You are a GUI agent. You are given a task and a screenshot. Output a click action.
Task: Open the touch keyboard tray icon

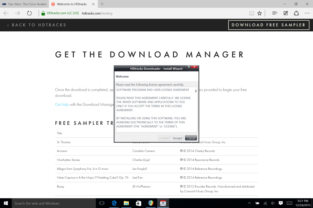289,203
